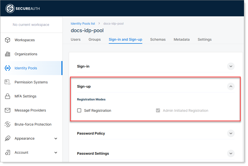The image size is (248, 166).
Task: Go to the Metadata tab
Action: click(182, 39)
